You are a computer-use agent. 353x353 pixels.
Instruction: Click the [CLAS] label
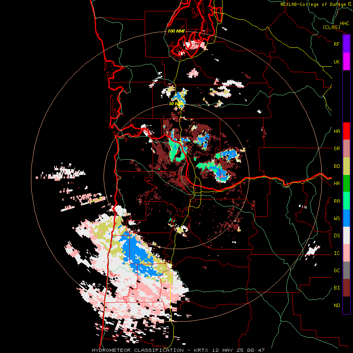tap(331, 27)
